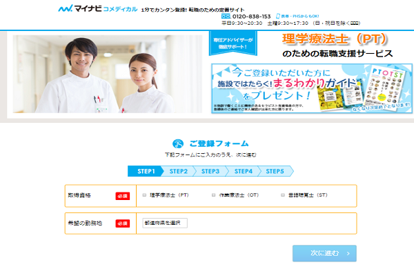Click the blue 専任アドバイザー ribbon badge
Screen dimensions: 414x269
pos(233,43)
